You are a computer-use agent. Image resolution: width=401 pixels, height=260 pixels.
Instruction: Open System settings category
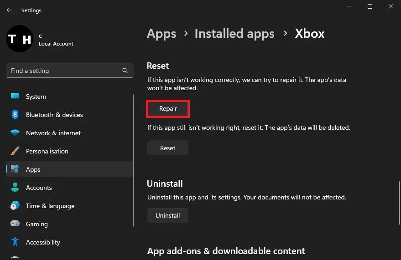coord(69,97)
